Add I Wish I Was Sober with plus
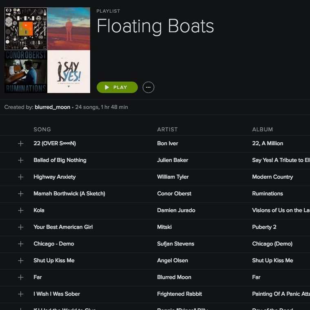Image resolution: width=310 pixels, height=310 pixels. [x=20, y=294]
